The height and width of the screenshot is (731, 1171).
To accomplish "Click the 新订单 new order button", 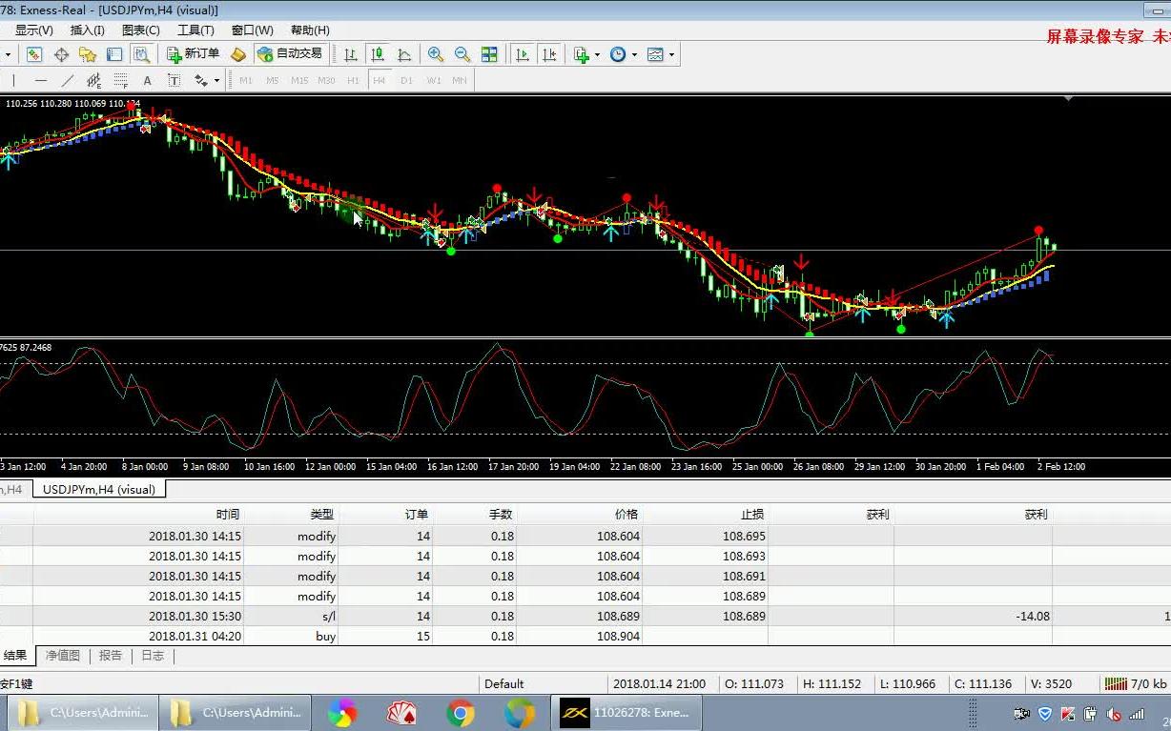I will (x=194, y=54).
